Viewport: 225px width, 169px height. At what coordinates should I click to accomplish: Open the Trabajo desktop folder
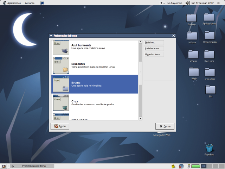(191, 18)
